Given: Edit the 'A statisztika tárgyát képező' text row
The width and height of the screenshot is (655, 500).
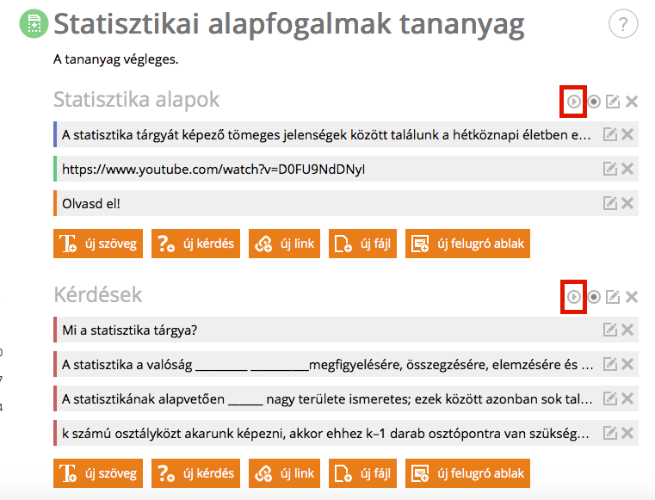Looking at the screenshot, I should tap(610, 134).
